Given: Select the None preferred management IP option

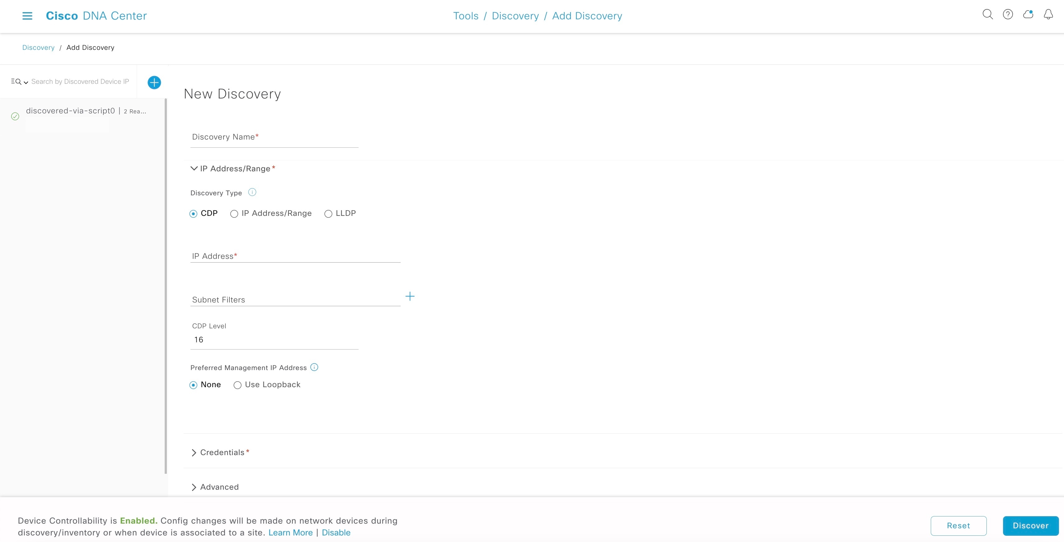Looking at the screenshot, I should (194, 385).
